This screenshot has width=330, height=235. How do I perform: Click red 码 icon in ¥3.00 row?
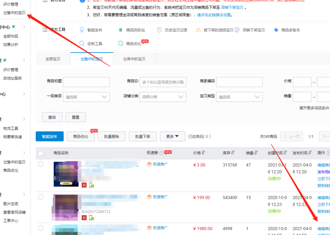84,185
